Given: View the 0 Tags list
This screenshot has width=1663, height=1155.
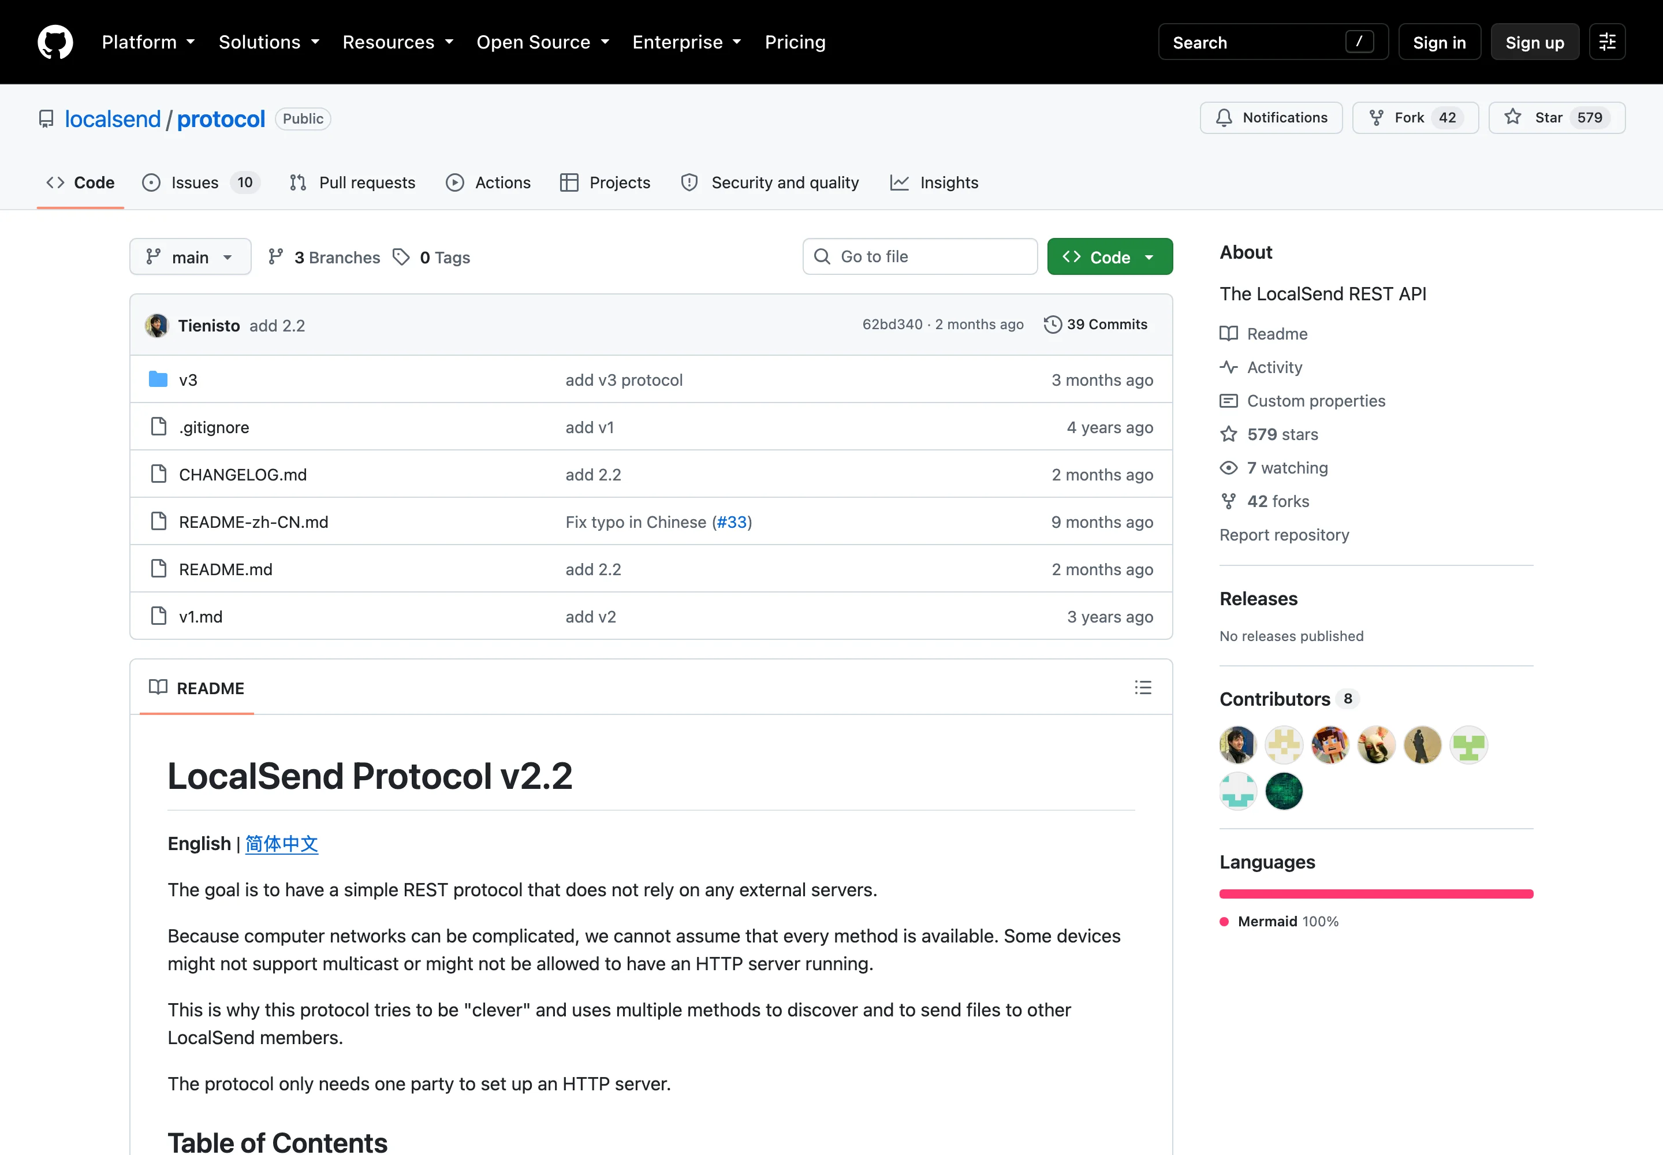Looking at the screenshot, I should tap(431, 257).
